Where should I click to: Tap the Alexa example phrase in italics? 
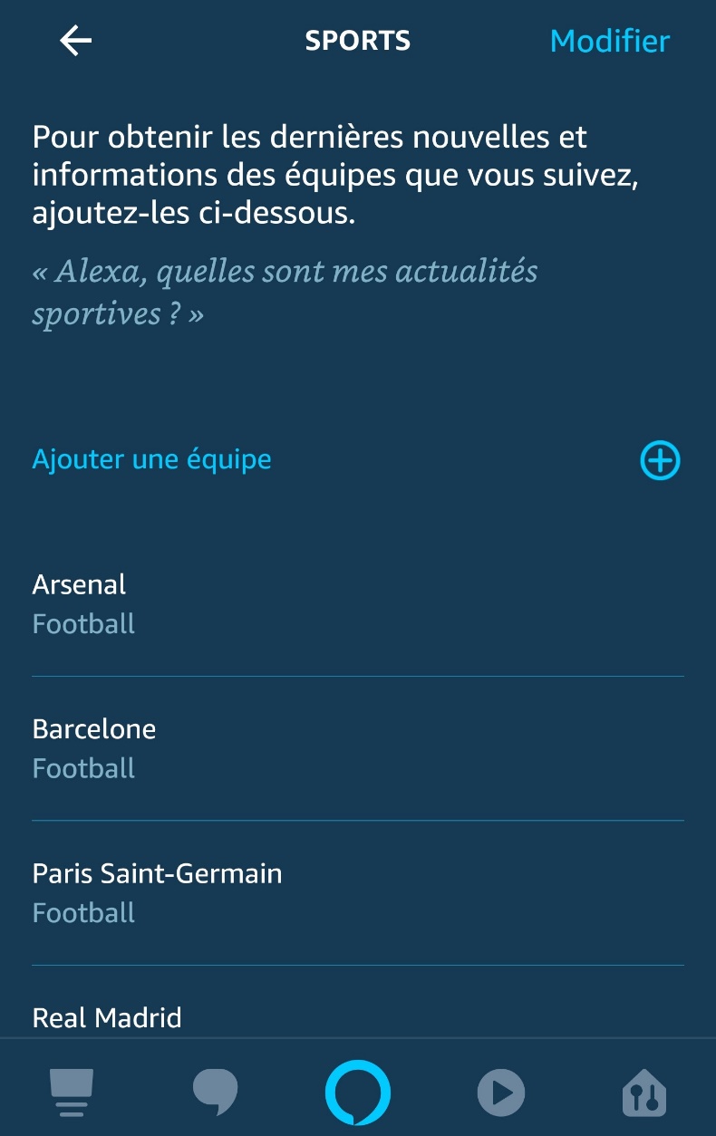click(285, 292)
